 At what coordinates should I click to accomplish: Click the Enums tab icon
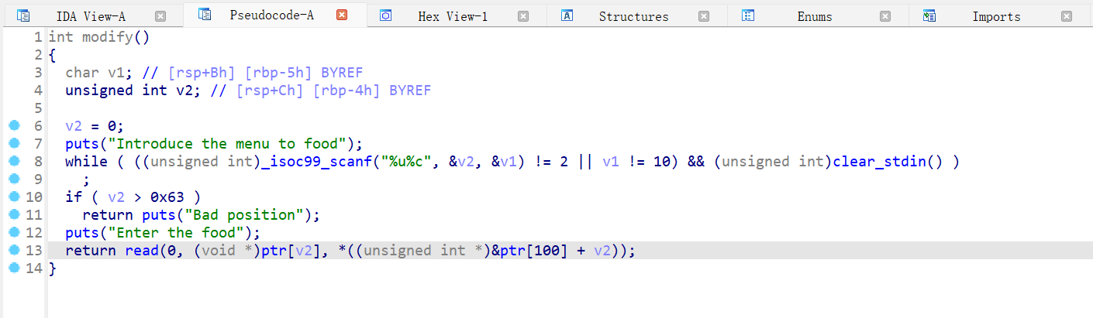pos(748,15)
